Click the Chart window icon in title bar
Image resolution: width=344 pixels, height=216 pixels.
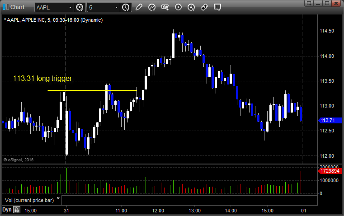pos(5,7)
